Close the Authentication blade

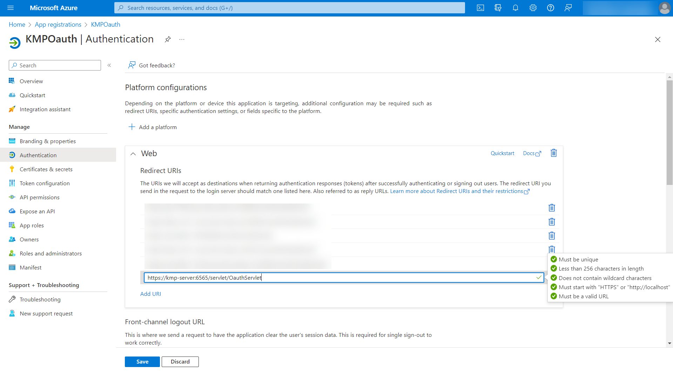tap(658, 40)
